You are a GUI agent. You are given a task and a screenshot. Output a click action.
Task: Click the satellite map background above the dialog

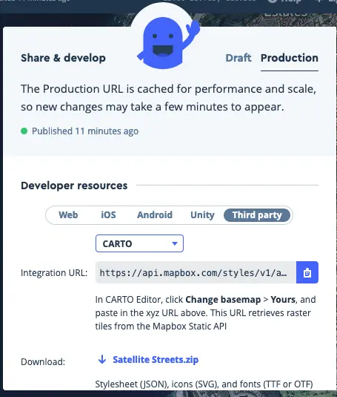(253, 20)
